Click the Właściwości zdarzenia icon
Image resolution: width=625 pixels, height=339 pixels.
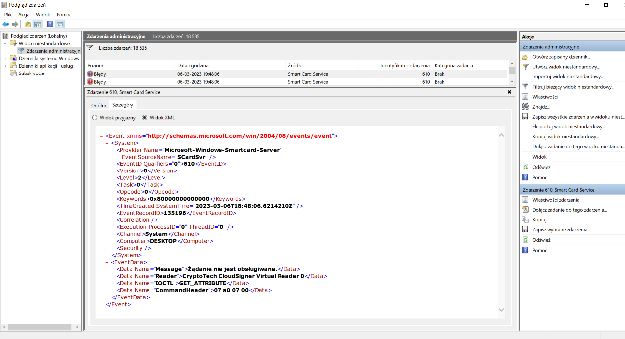(525, 200)
